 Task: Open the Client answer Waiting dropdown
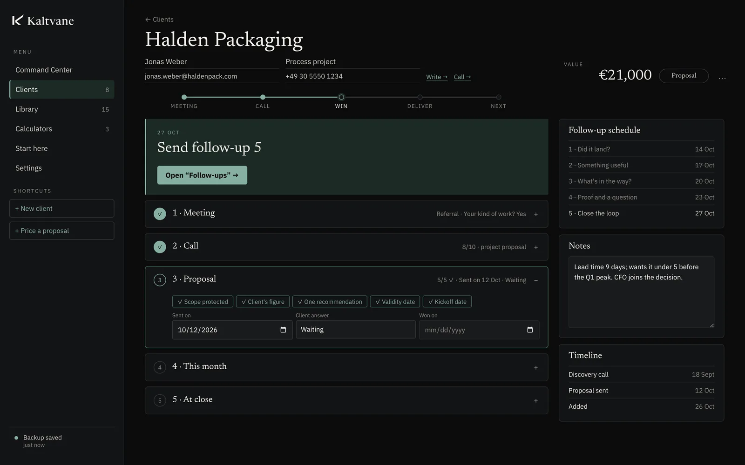click(x=356, y=329)
